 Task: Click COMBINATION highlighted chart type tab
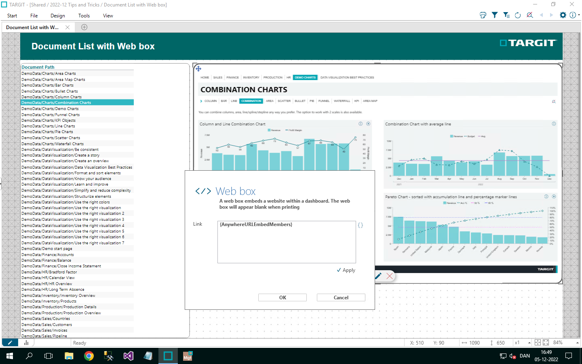point(251,101)
